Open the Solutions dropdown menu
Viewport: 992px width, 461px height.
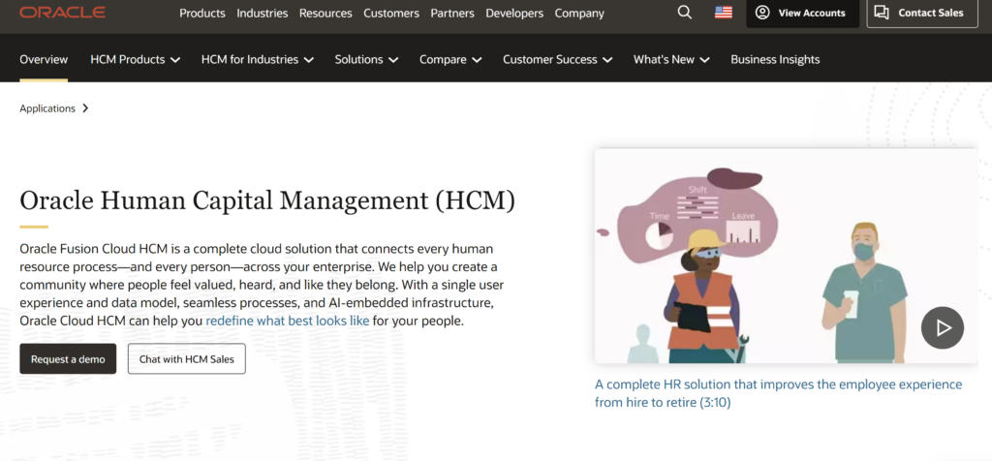pyautogui.click(x=367, y=59)
